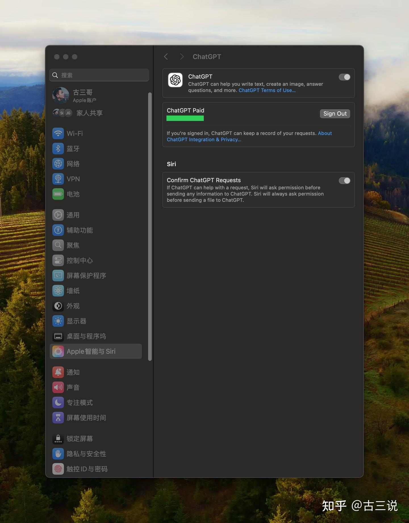Go forward with the right chevron
409x523 pixels.
(182, 57)
